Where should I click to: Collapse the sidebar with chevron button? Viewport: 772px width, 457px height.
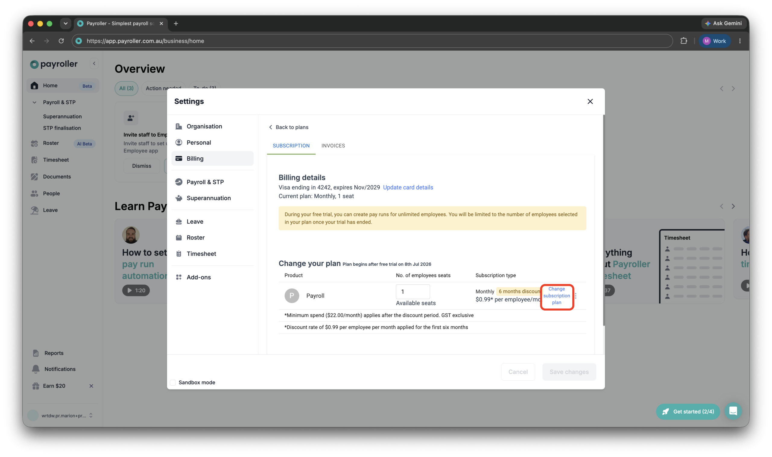tap(94, 64)
